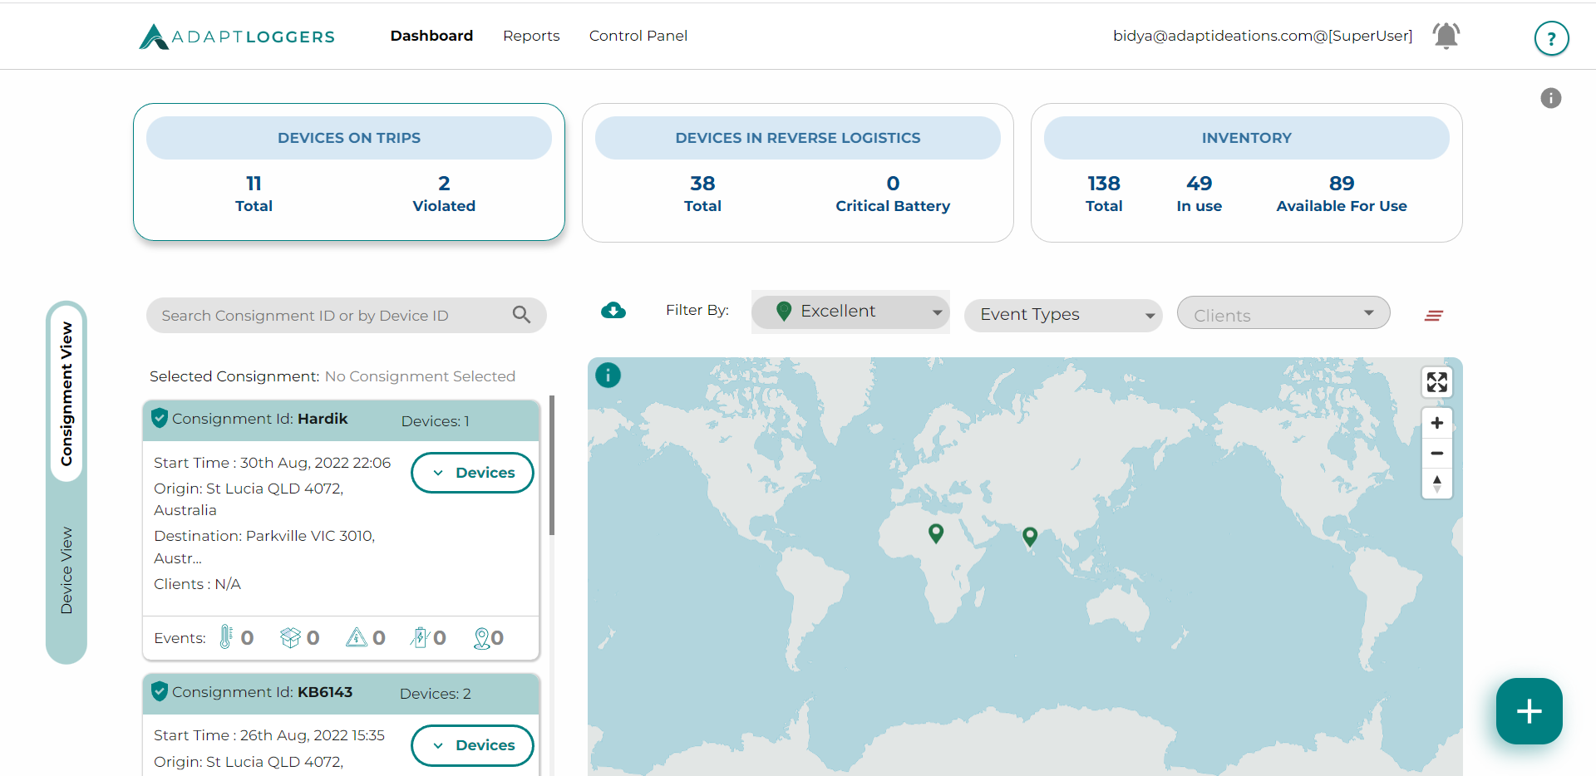The width and height of the screenshot is (1596, 776).
Task: Switch to Device View
Action: (x=66, y=571)
